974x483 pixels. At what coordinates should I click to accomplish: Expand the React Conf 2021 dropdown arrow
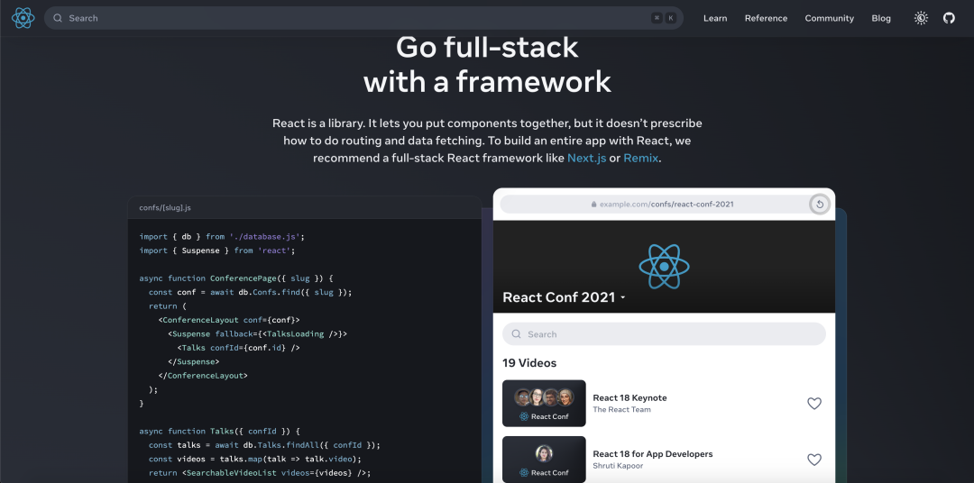click(622, 298)
